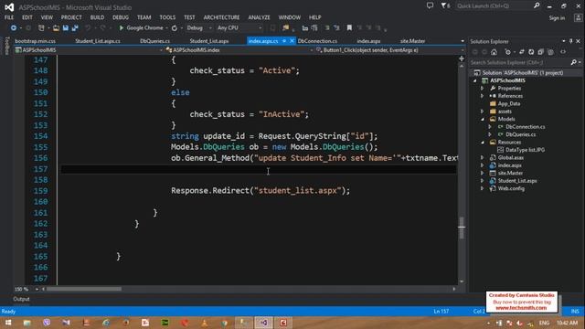
Task: Click the browser Refresh icon in toolbar
Action: 175,28
